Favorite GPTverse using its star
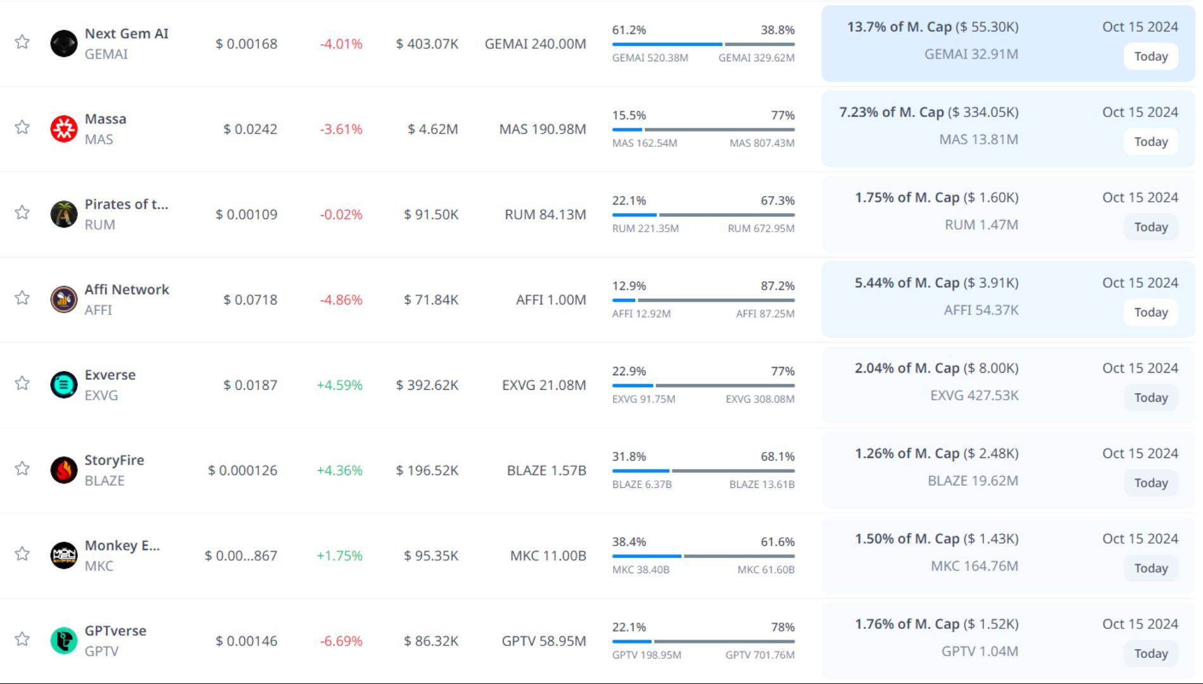 (x=22, y=639)
